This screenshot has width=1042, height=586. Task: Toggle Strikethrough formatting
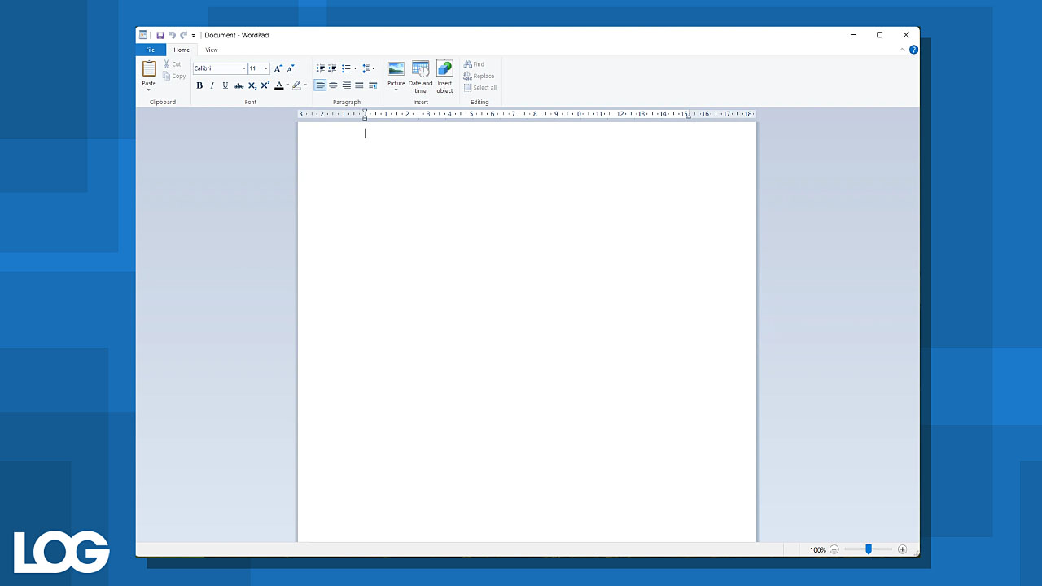[x=239, y=85]
